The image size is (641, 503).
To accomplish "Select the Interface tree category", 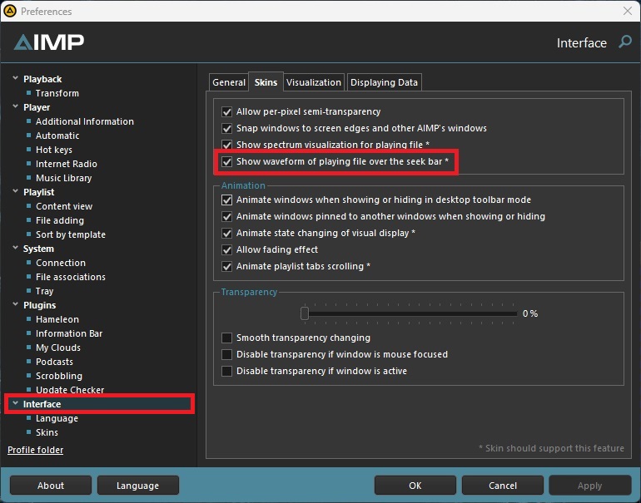I will (99, 404).
